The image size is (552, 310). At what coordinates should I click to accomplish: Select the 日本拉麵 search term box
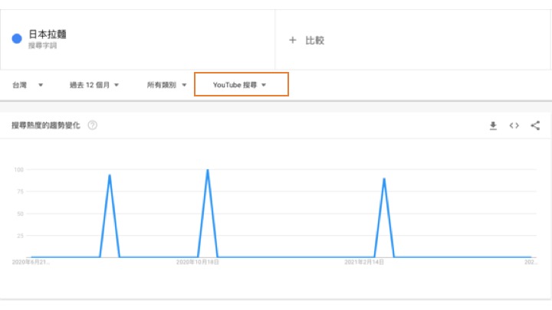pos(138,39)
